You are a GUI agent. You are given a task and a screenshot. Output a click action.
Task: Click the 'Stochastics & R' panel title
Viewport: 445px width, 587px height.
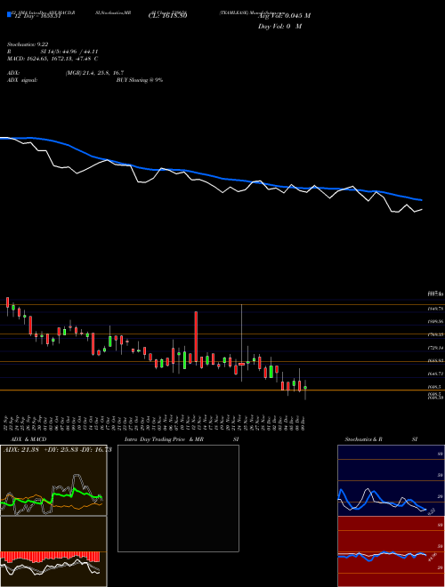pos(363,439)
